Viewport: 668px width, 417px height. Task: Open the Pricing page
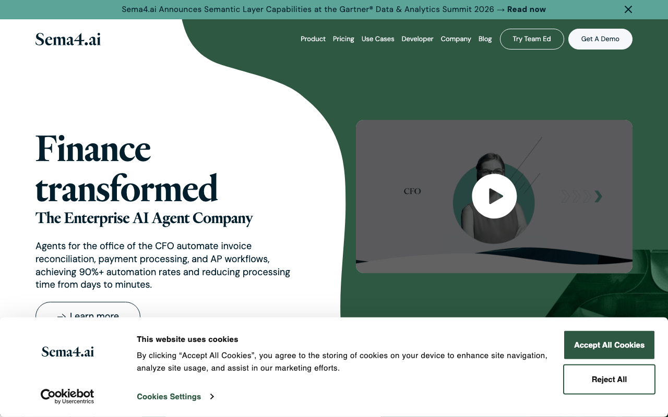(343, 39)
